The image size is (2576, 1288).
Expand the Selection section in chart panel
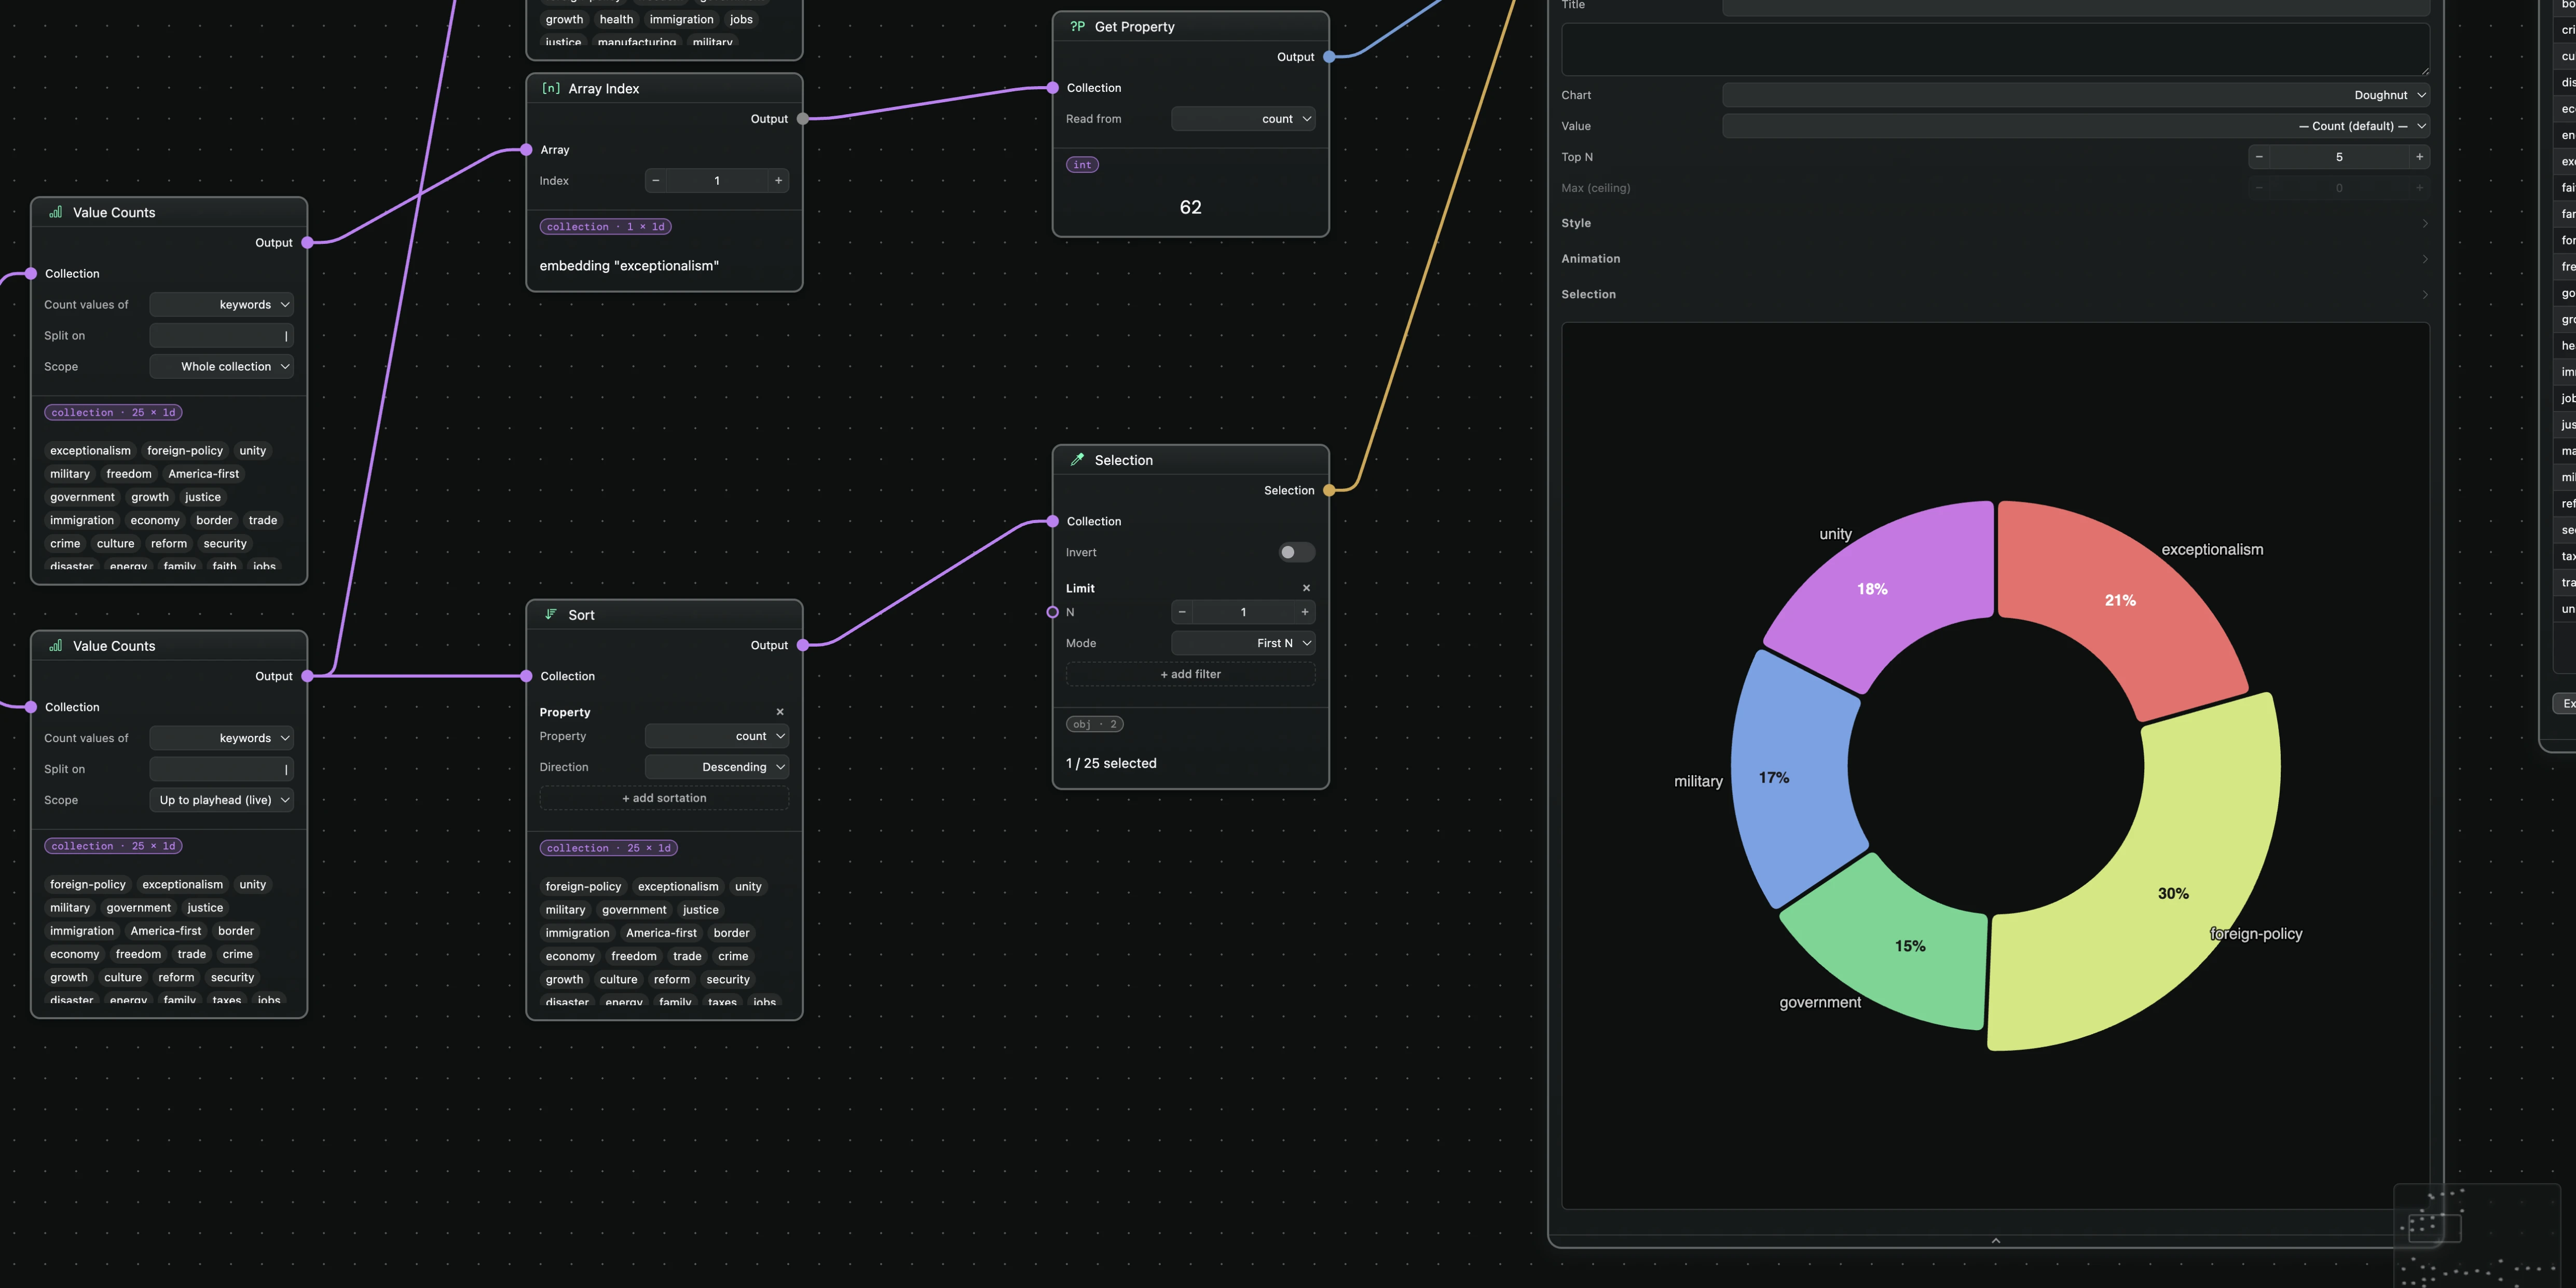coord(1995,294)
